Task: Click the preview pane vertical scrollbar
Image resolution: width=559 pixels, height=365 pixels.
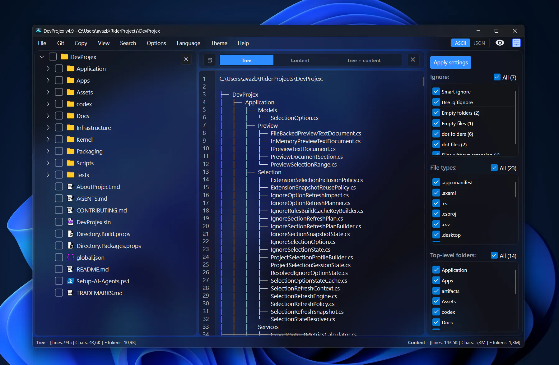Action: click(x=423, y=81)
